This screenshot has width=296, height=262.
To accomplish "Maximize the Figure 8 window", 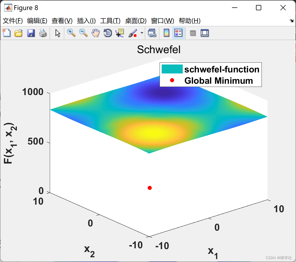I will click(x=258, y=8).
